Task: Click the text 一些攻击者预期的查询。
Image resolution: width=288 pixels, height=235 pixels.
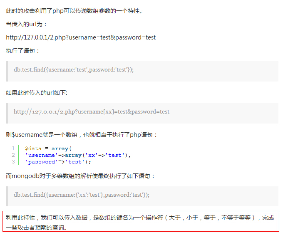Action: 37,228
